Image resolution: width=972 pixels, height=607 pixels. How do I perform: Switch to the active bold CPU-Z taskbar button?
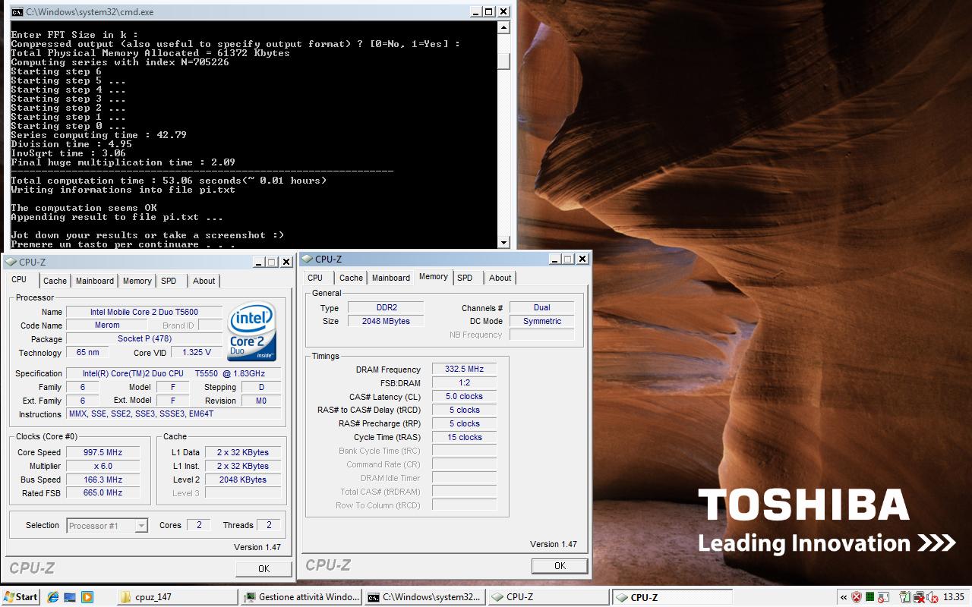[672, 597]
